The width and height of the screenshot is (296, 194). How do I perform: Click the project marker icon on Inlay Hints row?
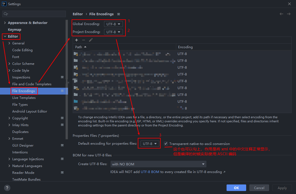pos(62,125)
